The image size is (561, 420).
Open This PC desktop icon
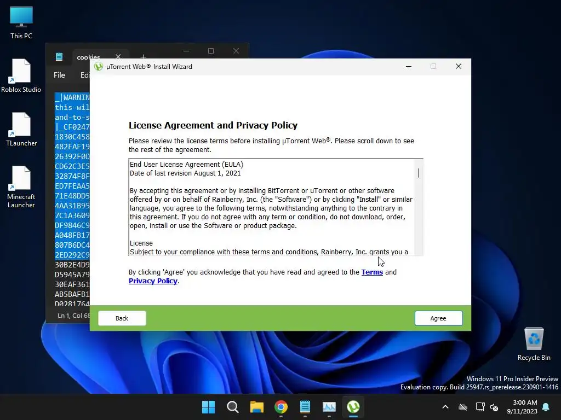[21, 23]
